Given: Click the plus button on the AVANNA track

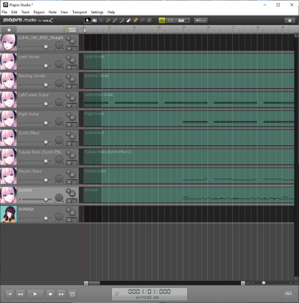Looking at the screenshot, I should click(69, 220).
